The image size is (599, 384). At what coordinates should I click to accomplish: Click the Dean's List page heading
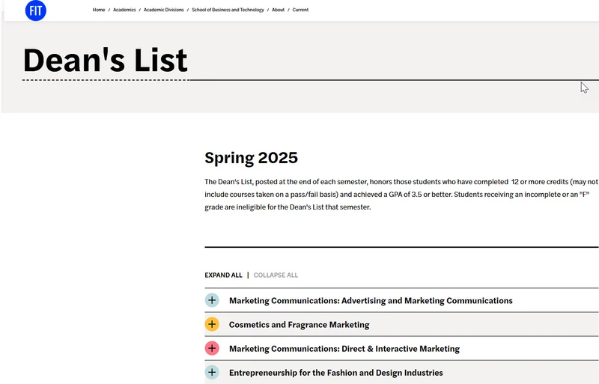[x=105, y=60]
